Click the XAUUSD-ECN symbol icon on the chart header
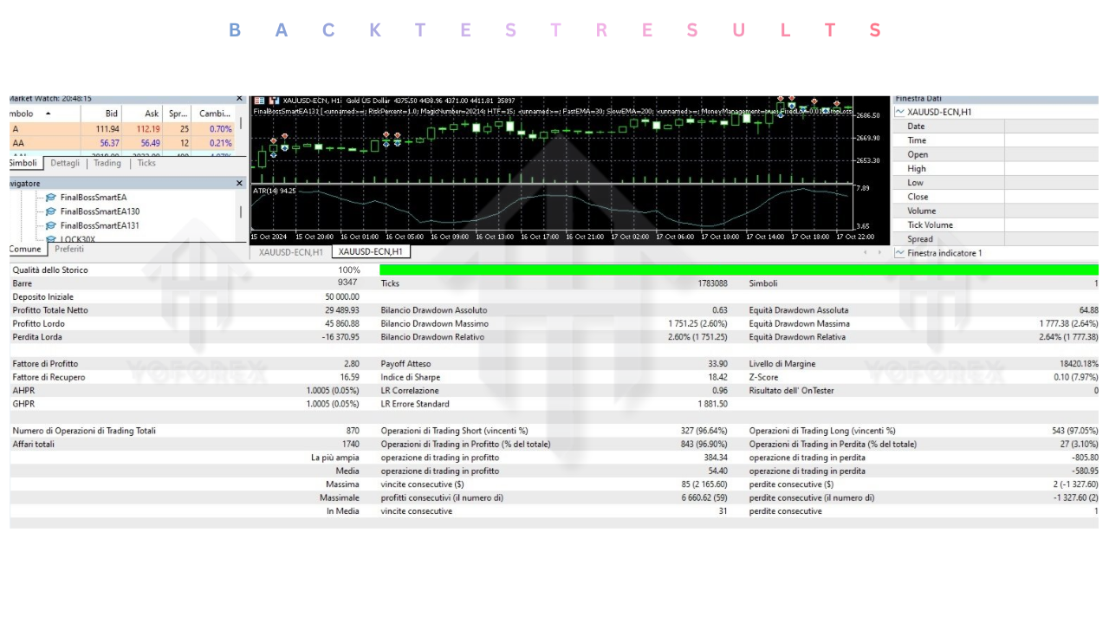 pyautogui.click(x=273, y=101)
